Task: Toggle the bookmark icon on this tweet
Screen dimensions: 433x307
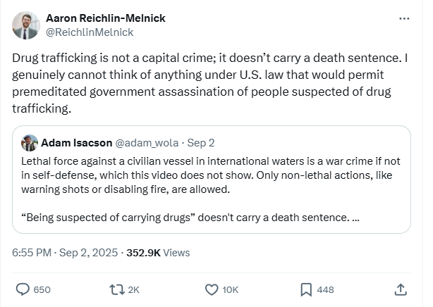Action: tap(306, 289)
